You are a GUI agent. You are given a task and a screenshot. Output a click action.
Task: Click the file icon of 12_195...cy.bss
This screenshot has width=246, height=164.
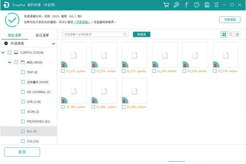coord(74,91)
